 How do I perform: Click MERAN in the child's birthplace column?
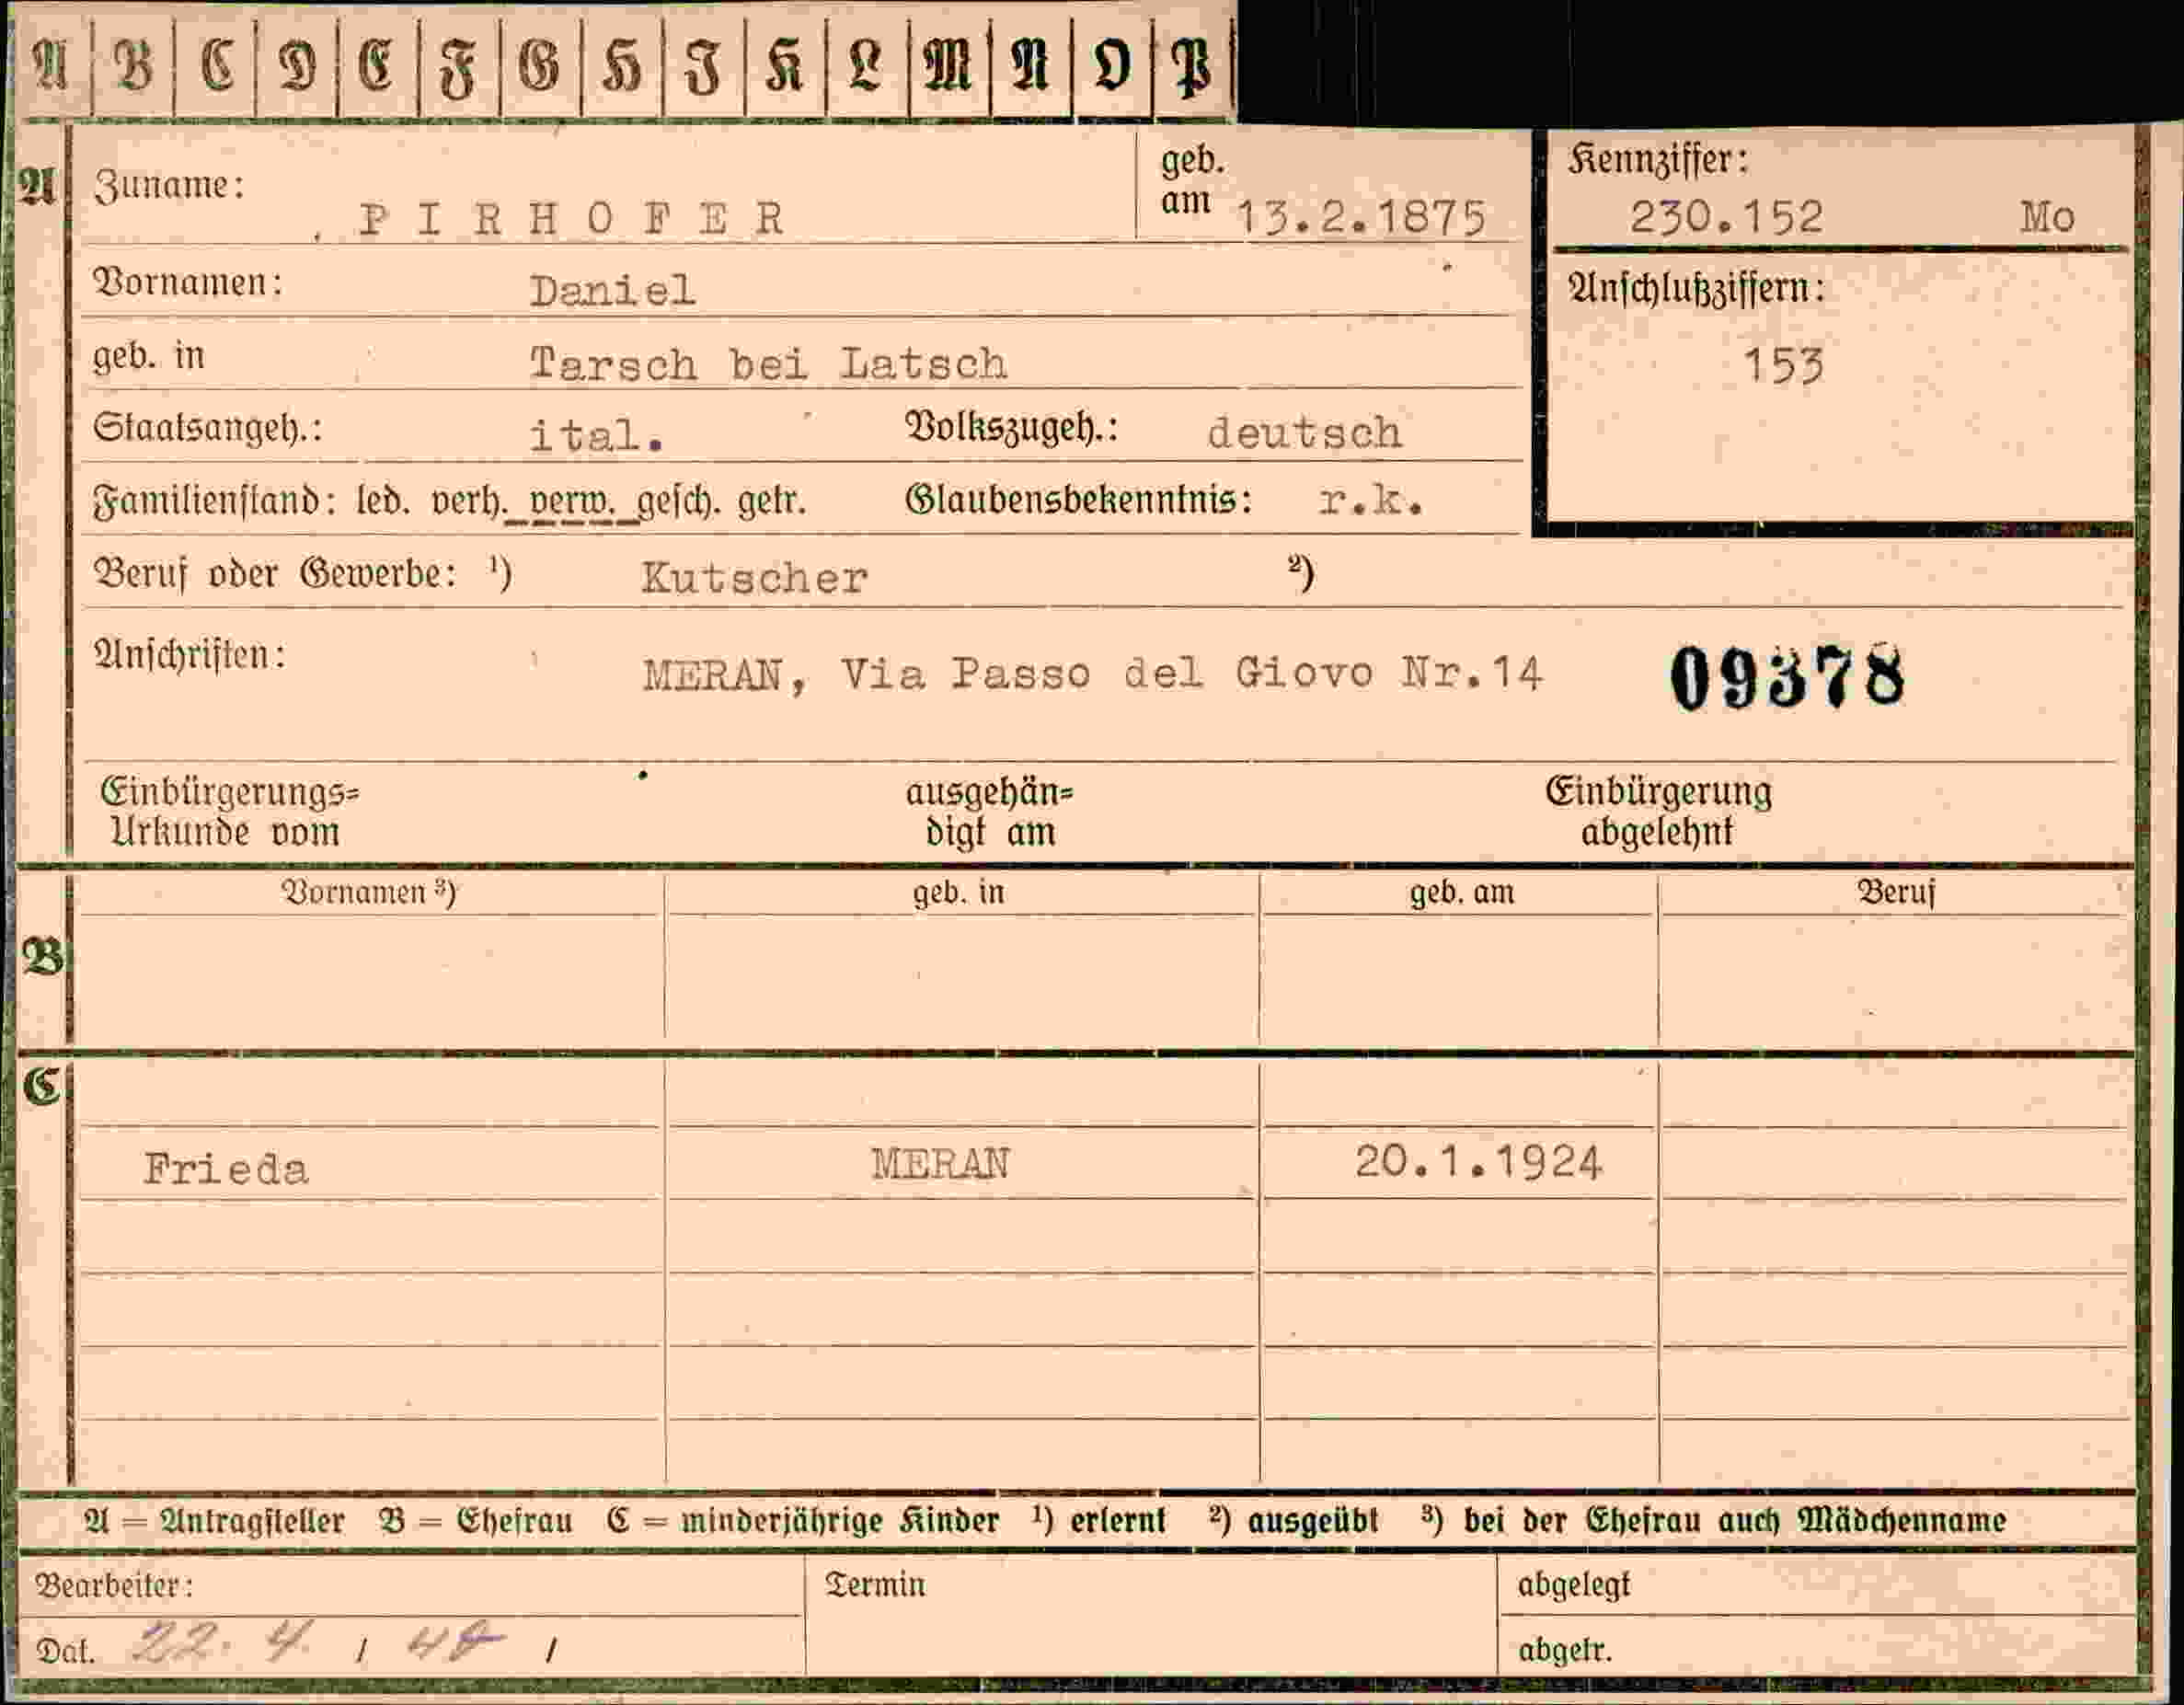(x=940, y=1165)
